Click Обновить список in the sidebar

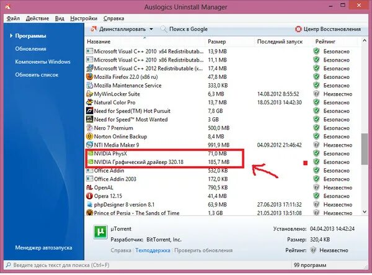(37, 75)
